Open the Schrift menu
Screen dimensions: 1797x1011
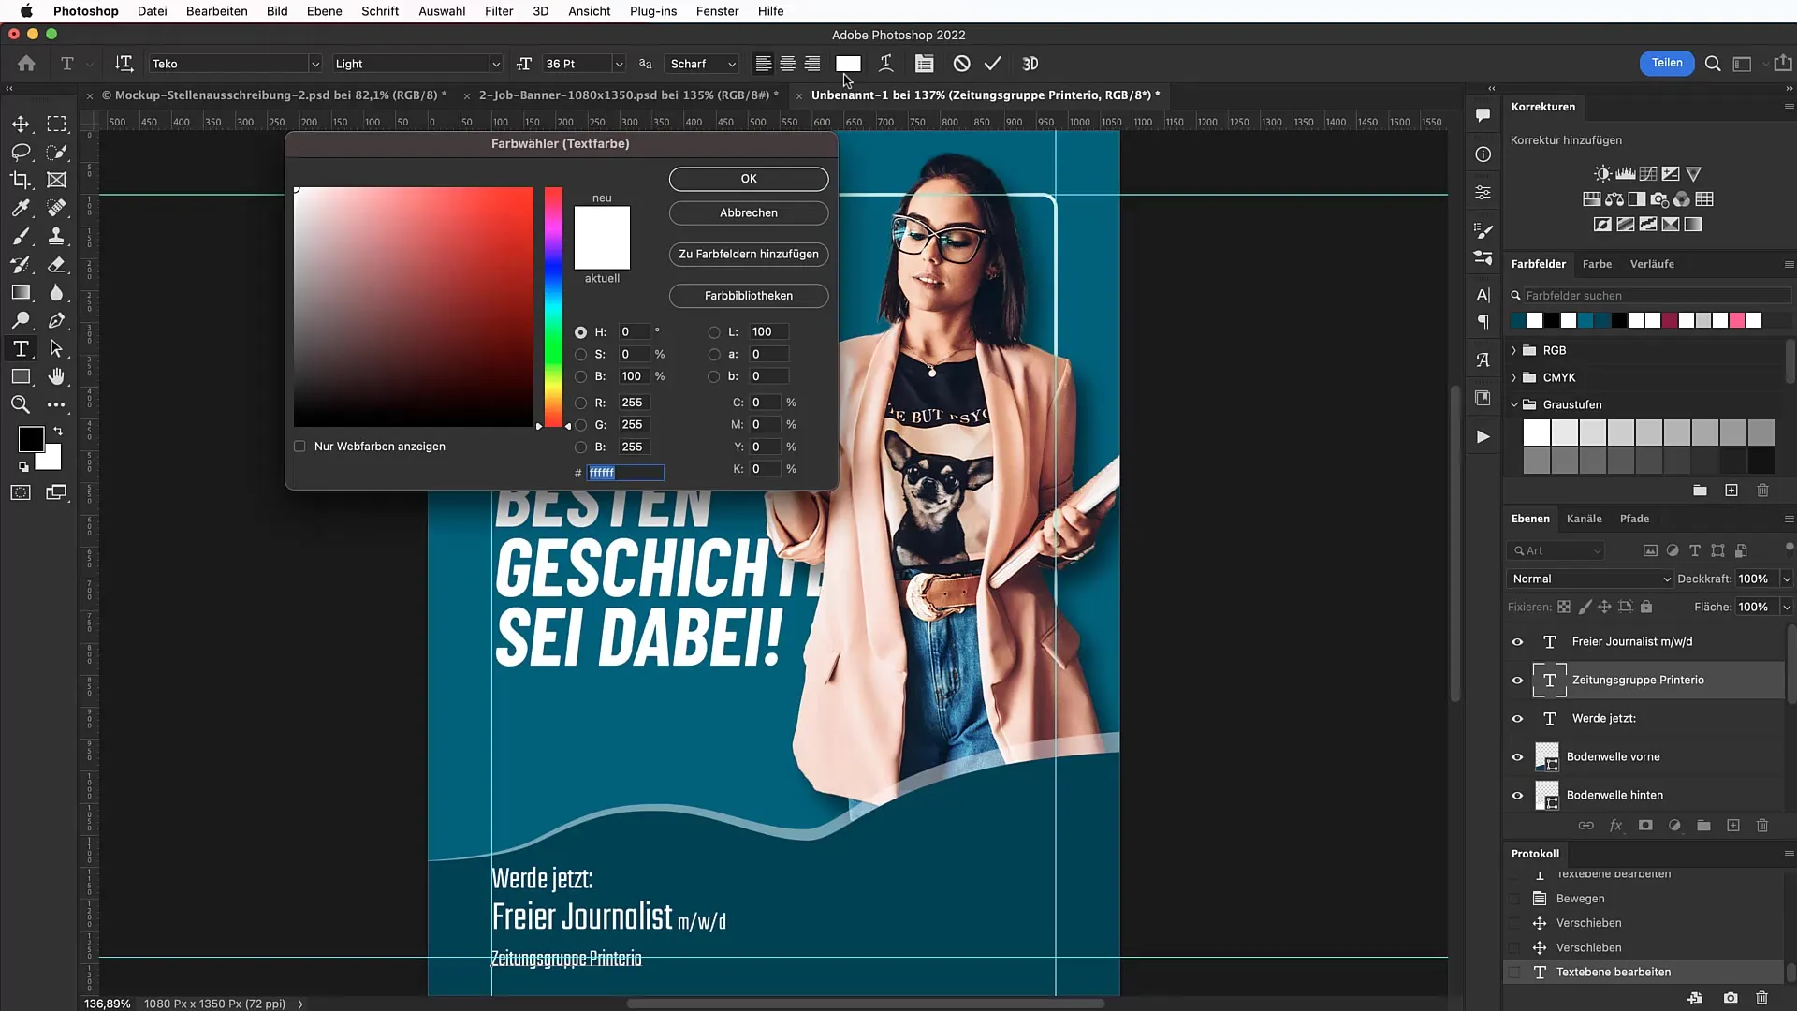379,10
